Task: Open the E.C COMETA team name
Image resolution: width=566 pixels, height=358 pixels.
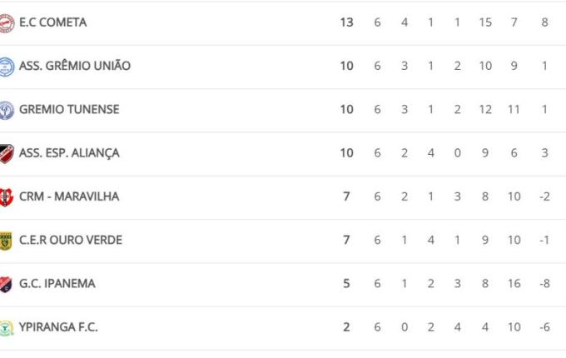Action: (52, 22)
